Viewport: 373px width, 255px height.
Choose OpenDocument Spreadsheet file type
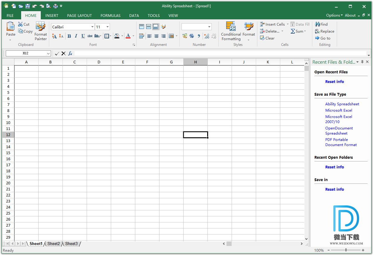[339, 131]
